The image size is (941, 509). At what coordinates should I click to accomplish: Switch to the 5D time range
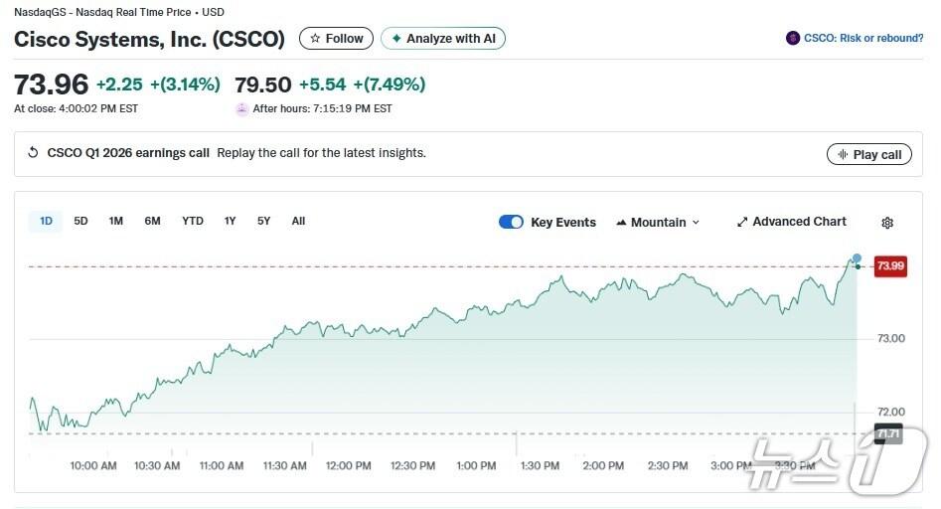80,222
